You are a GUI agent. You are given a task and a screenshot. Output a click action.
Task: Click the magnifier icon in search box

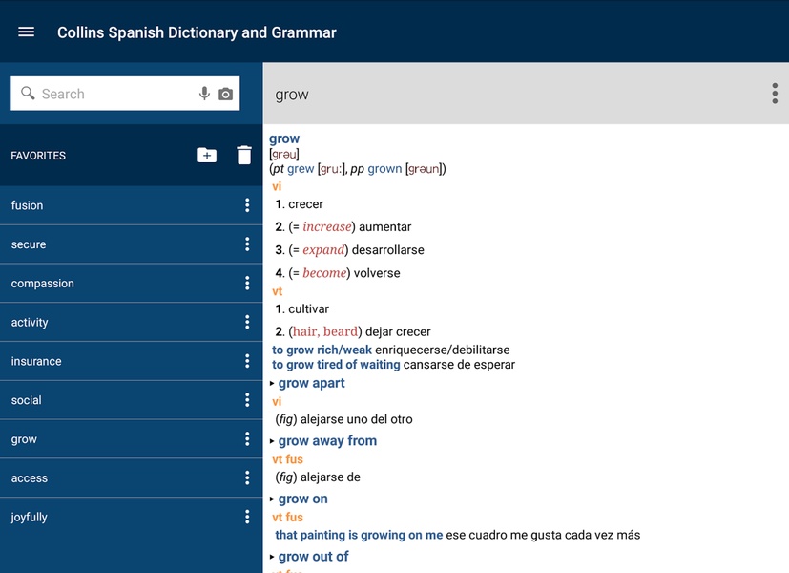28,94
